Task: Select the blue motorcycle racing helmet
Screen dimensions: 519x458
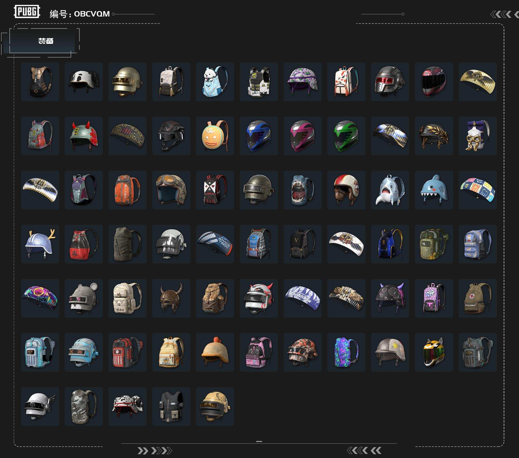Action: point(259,136)
